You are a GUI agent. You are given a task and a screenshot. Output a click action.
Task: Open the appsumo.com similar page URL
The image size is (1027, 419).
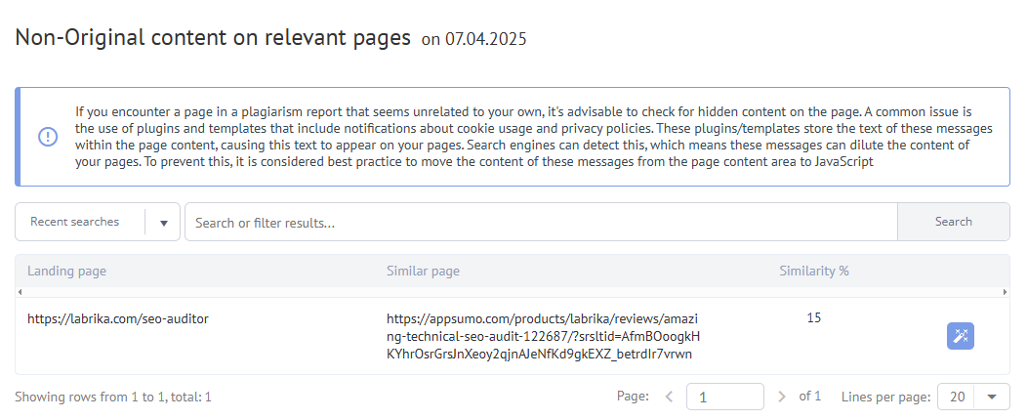tap(543, 336)
